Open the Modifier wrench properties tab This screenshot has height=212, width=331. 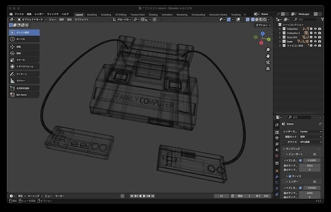[277, 176]
